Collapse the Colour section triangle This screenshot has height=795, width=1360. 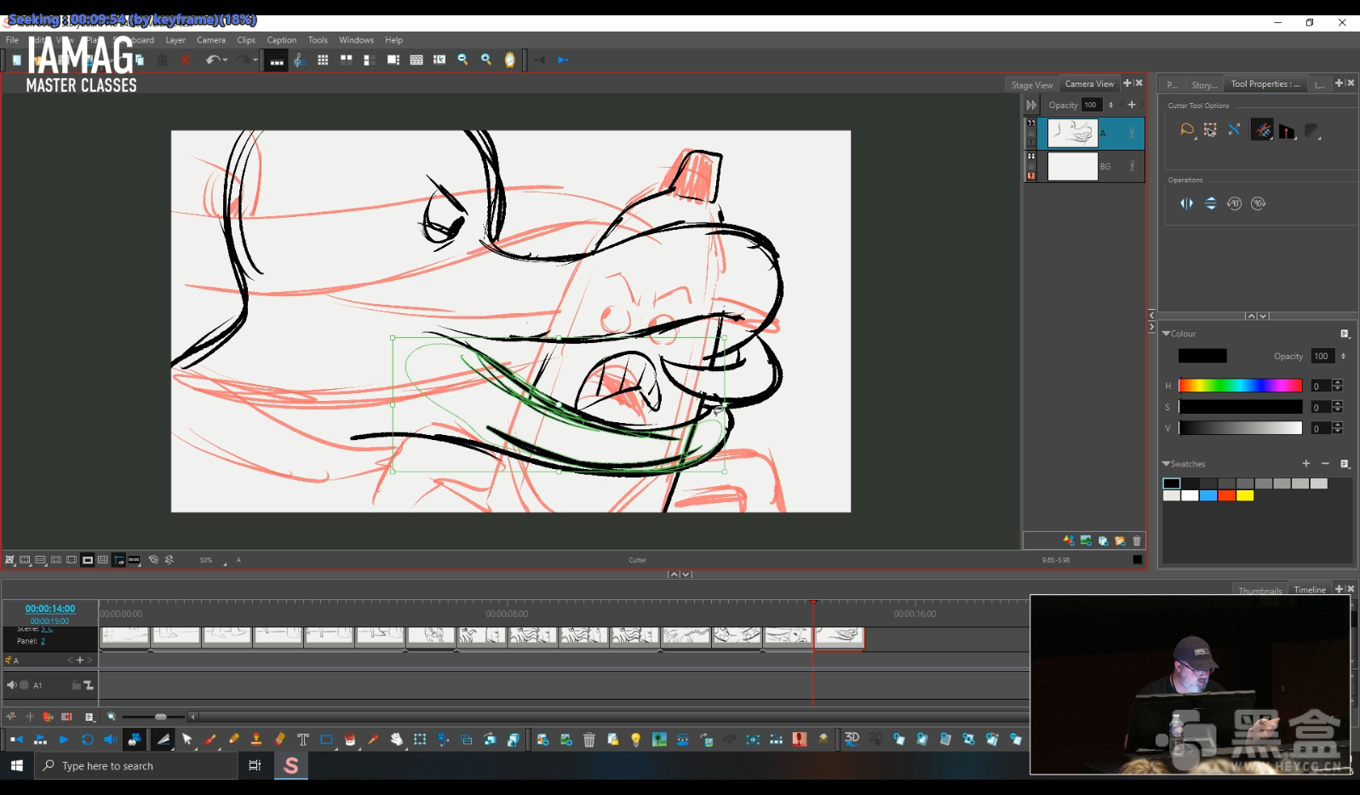pyautogui.click(x=1166, y=334)
